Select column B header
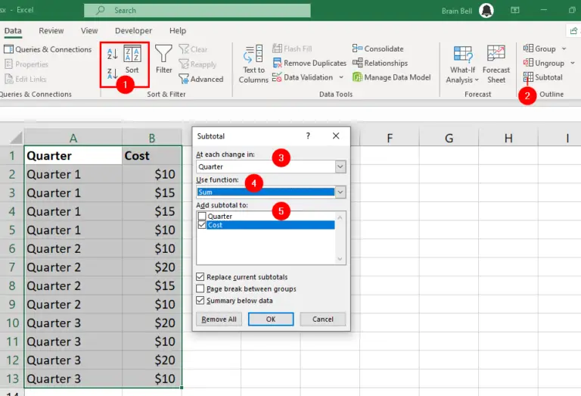Image resolution: width=581 pixels, height=396 pixels. pos(152,138)
